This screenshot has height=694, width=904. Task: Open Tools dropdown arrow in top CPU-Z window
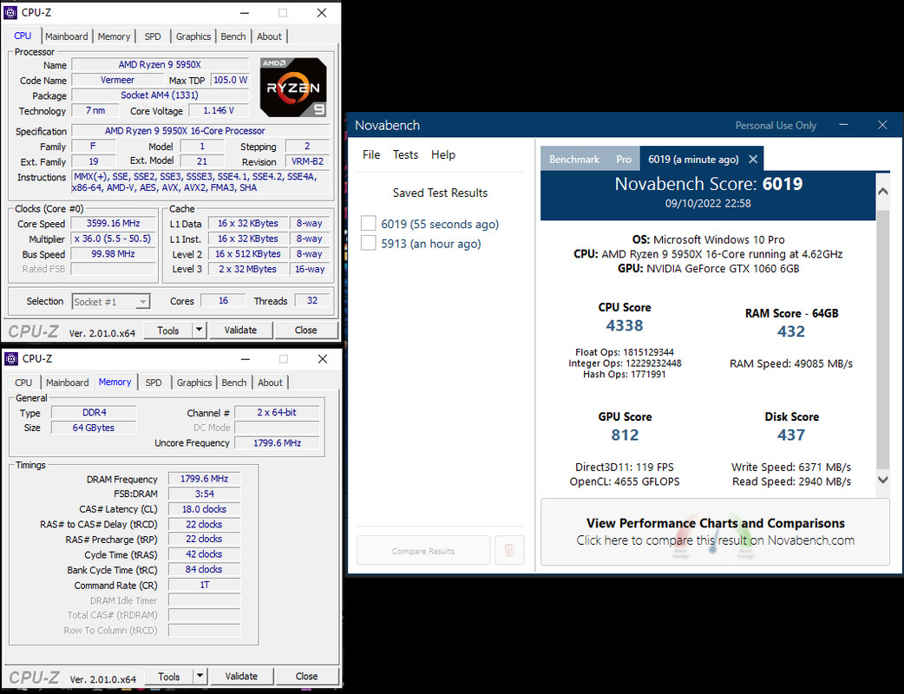point(199,331)
